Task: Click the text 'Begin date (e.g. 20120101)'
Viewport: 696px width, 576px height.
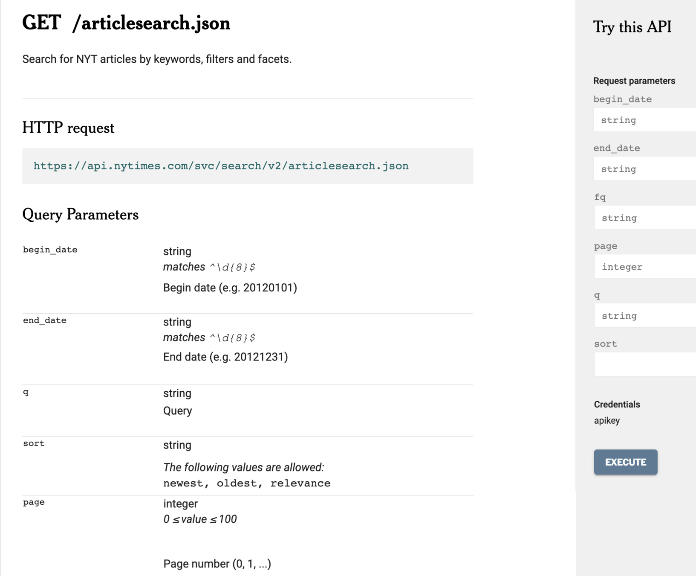Action: 230,288
